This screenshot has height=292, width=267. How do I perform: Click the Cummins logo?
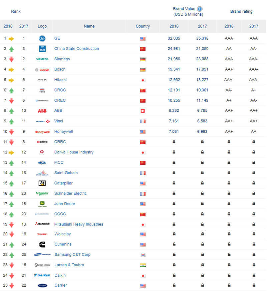pyautogui.click(x=42, y=244)
